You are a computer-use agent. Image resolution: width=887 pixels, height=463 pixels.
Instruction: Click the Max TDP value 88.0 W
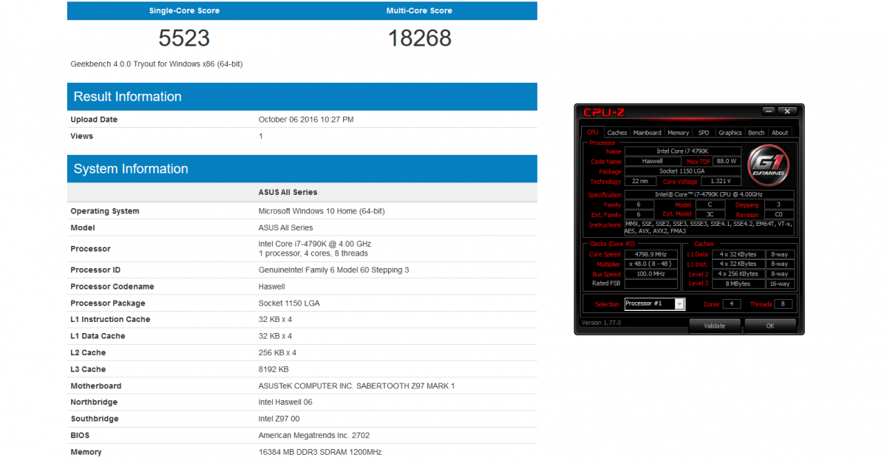(727, 161)
